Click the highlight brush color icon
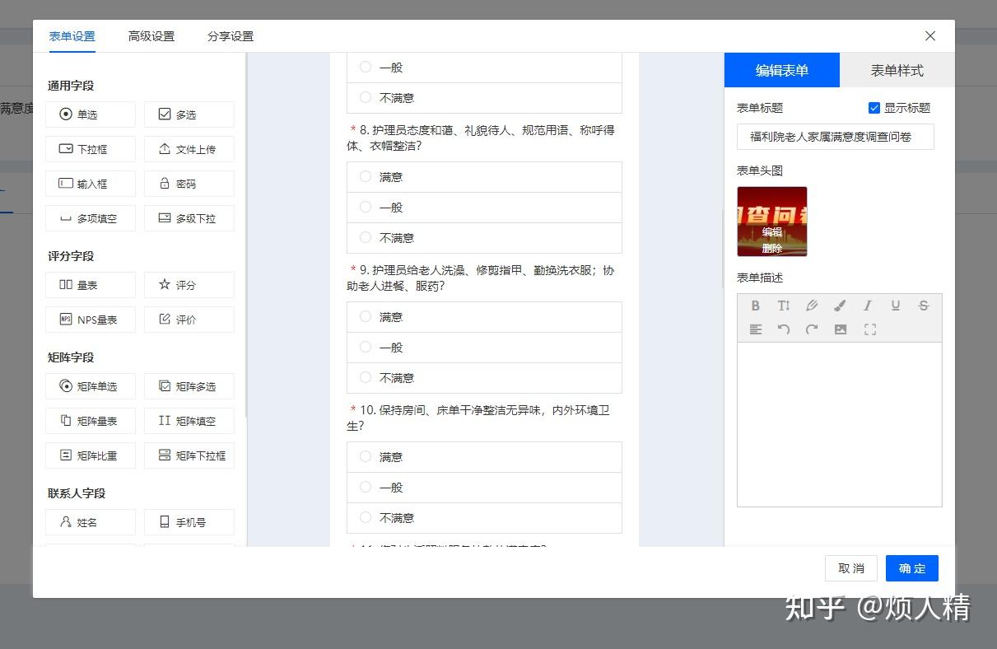 click(840, 306)
